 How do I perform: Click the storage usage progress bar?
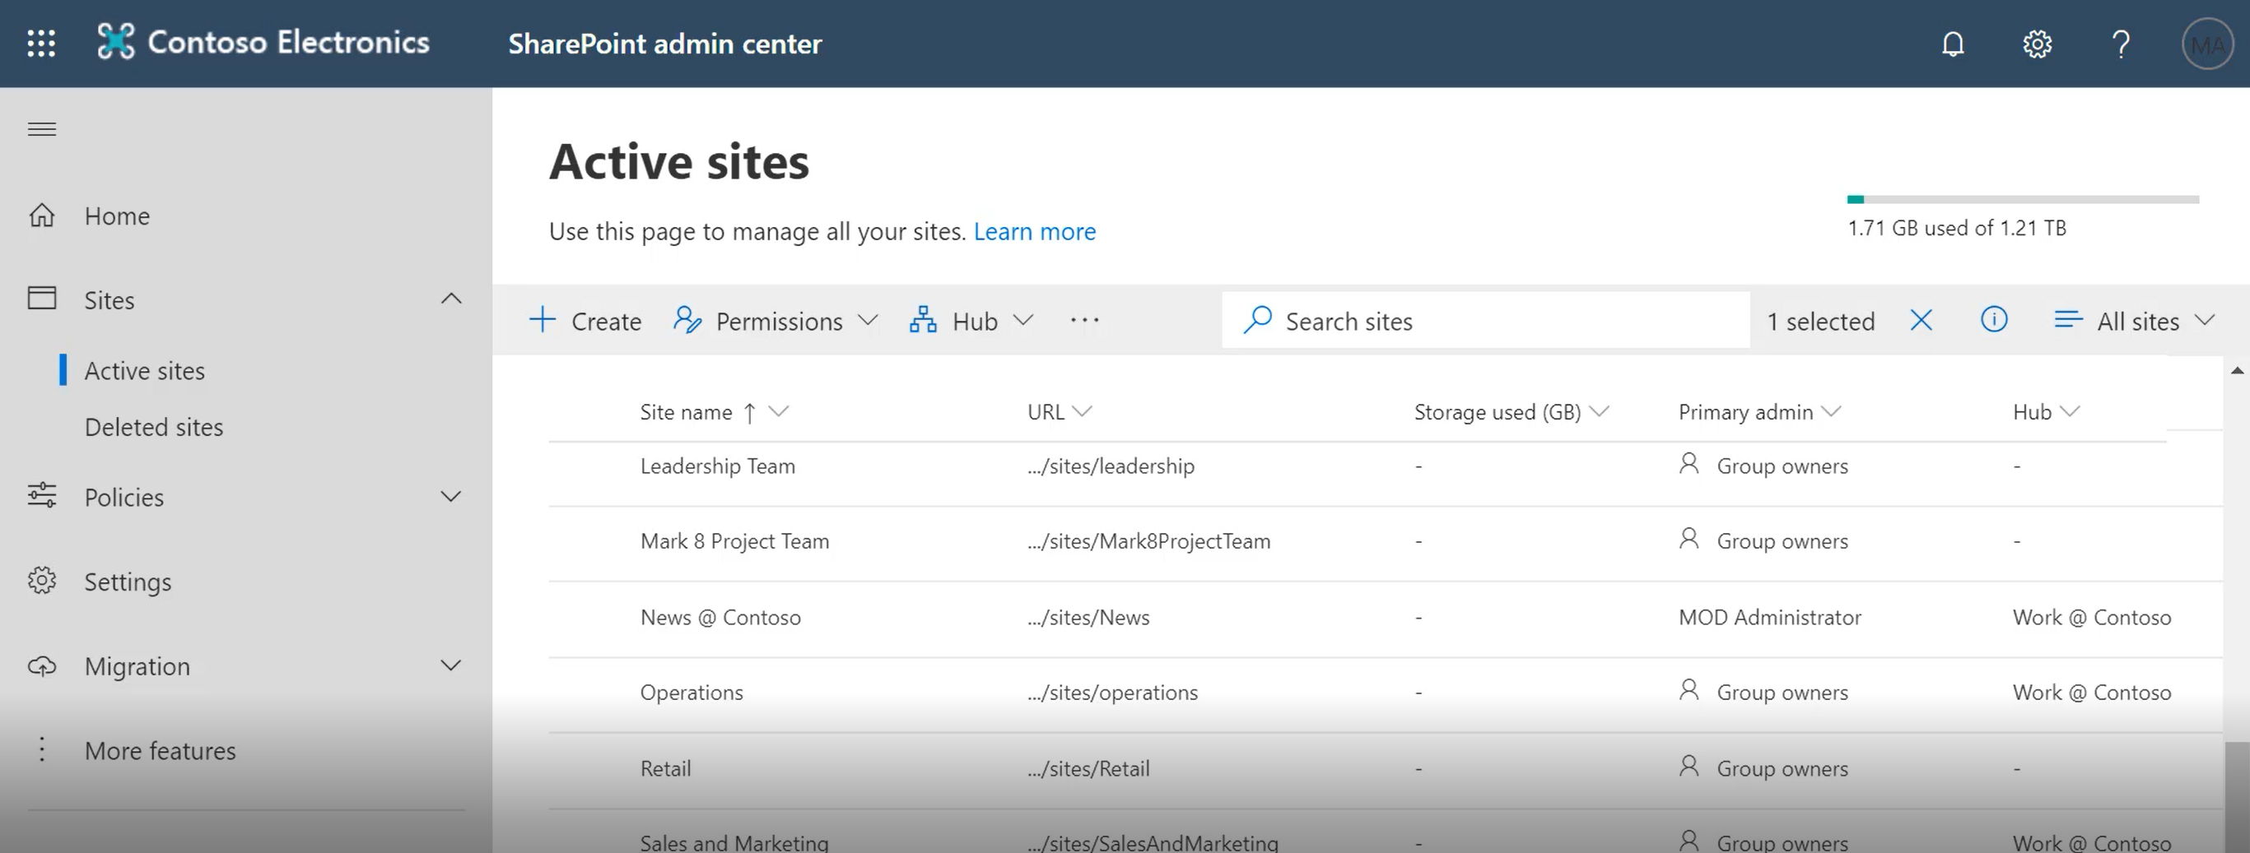click(x=2023, y=199)
